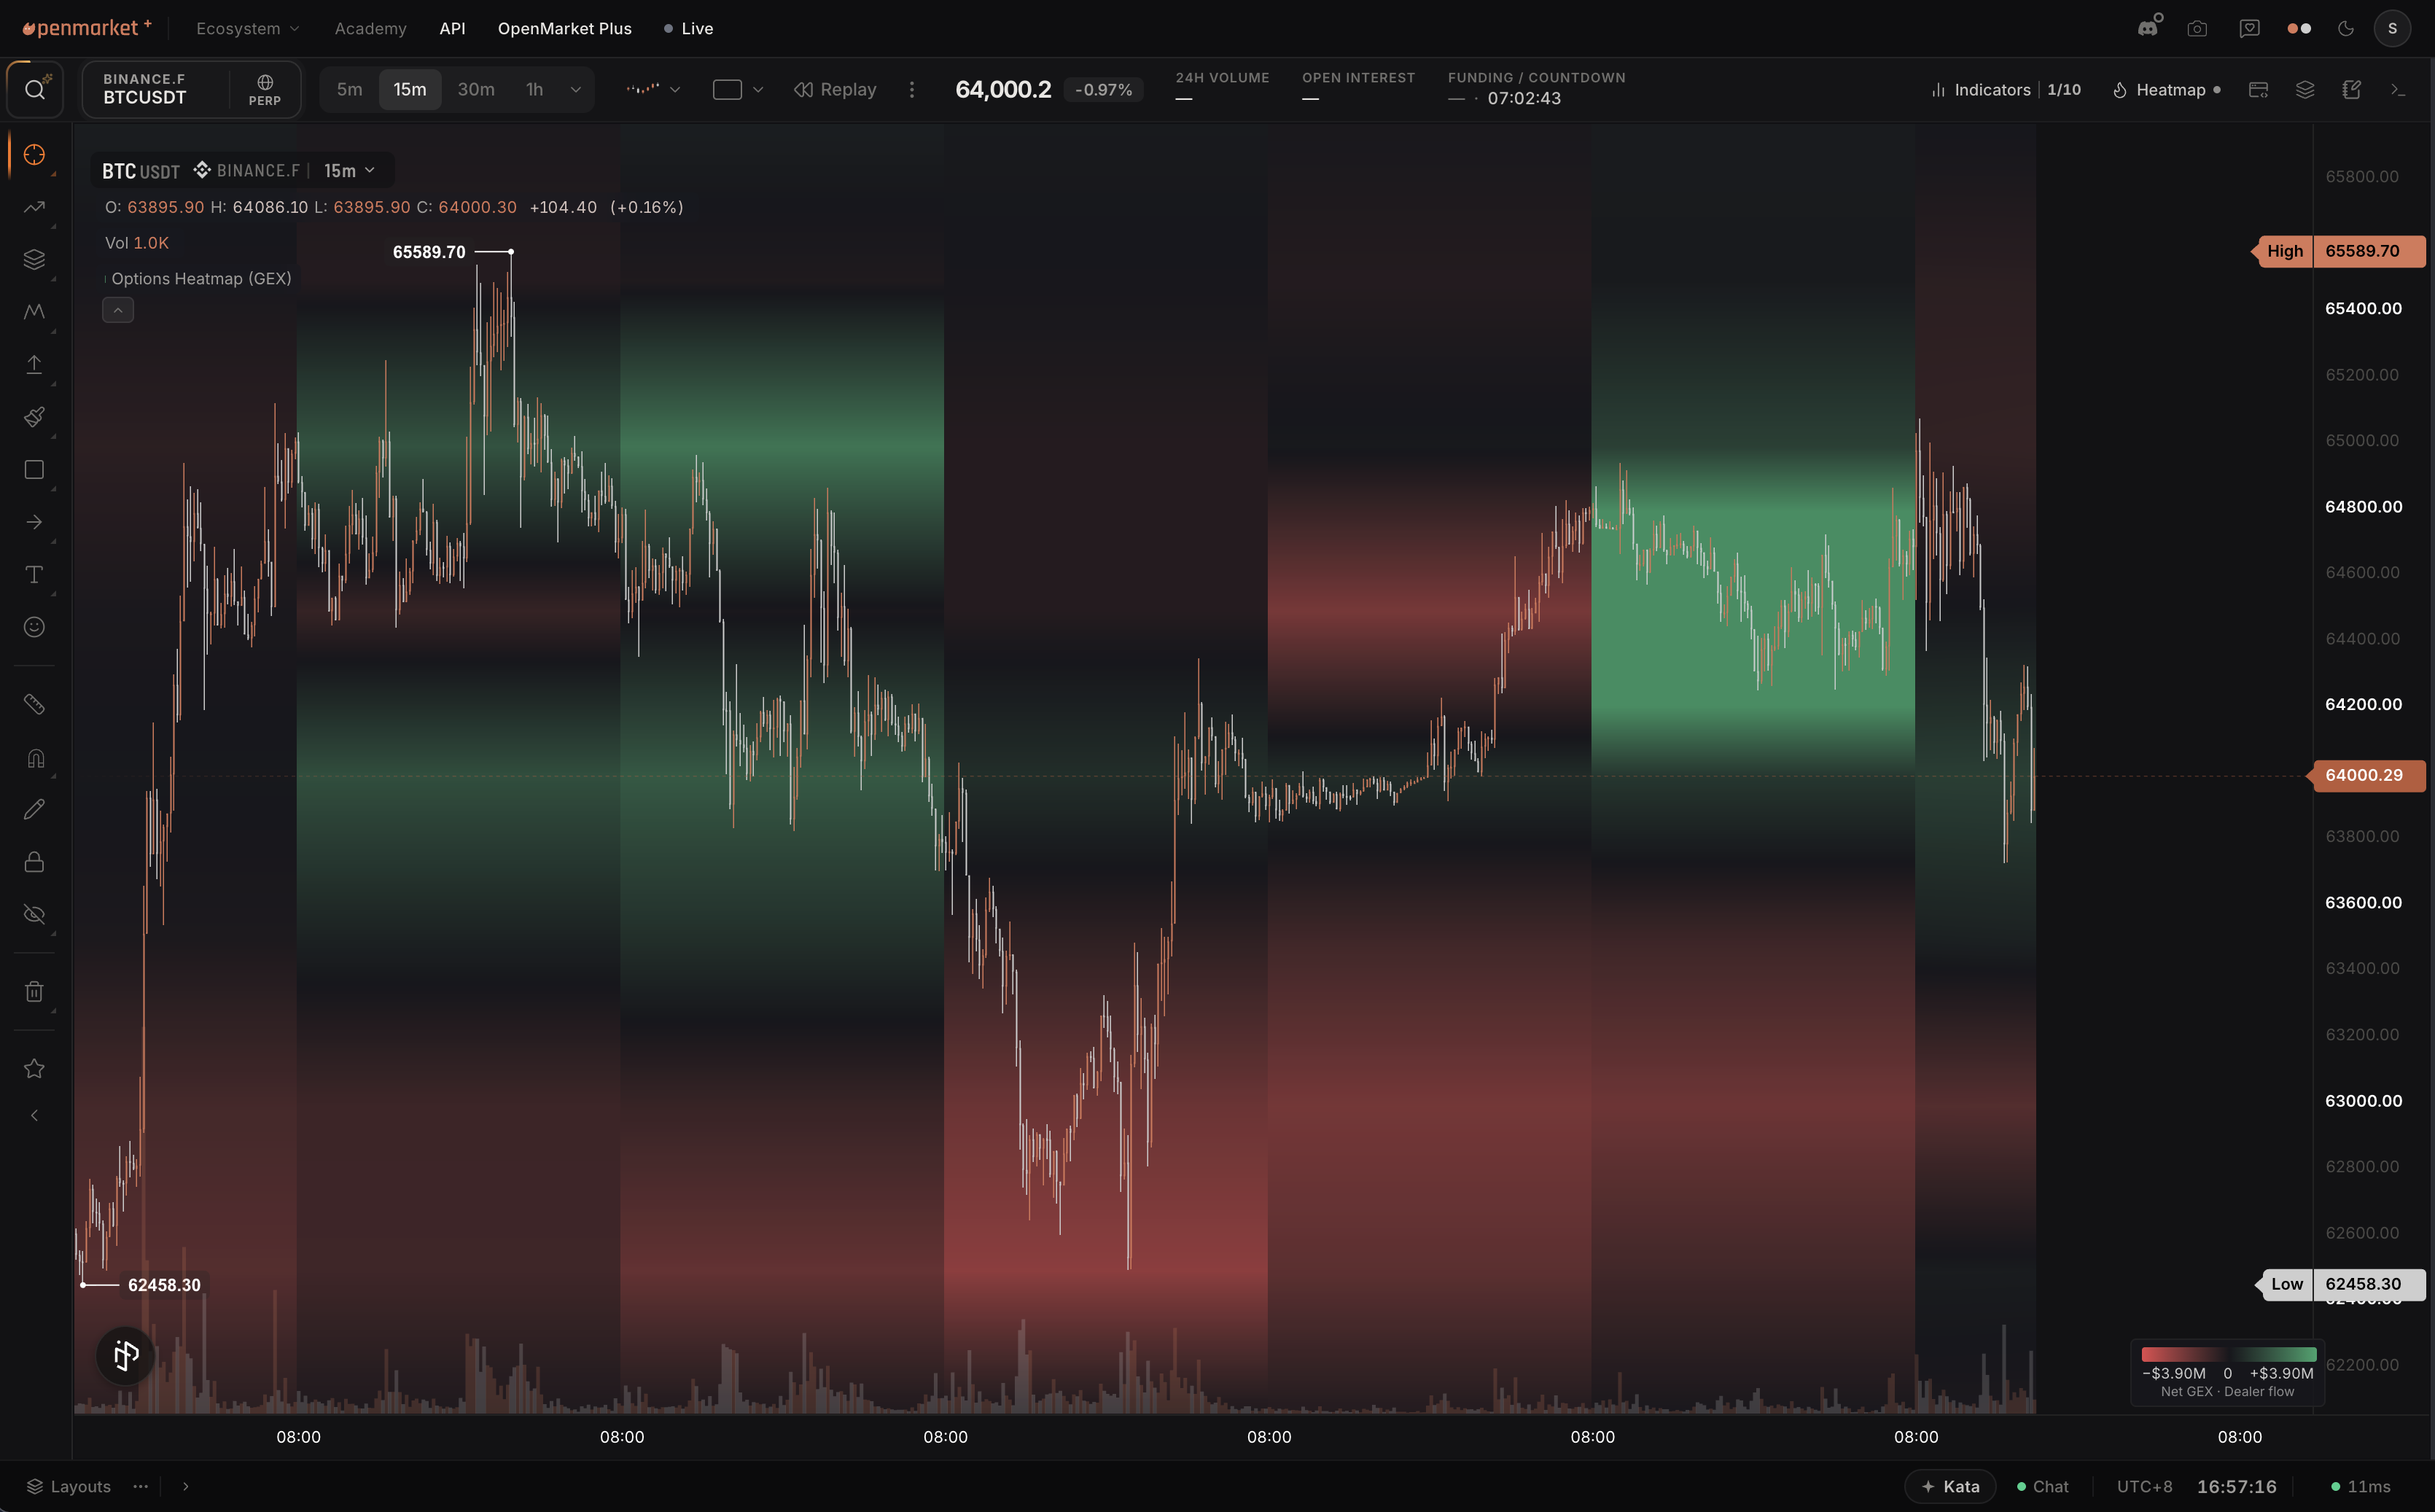Open the terminal prompt icon

pyautogui.click(x=2399, y=89)
